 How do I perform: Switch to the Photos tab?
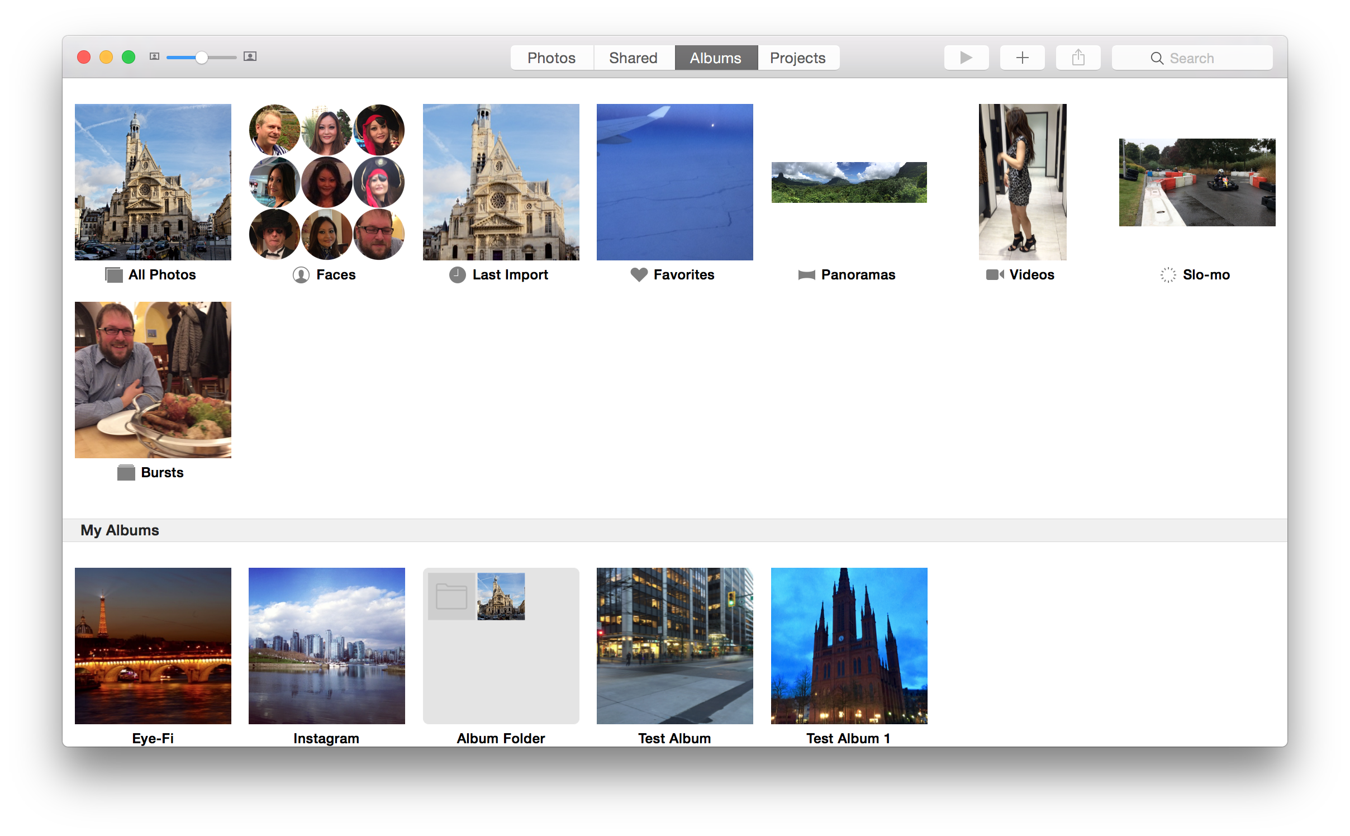coord(552,58)
